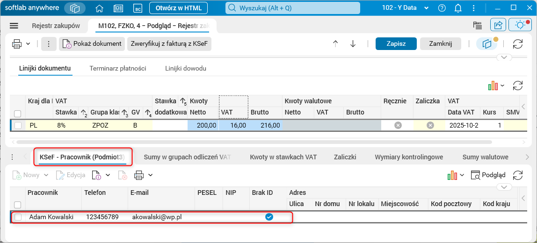Click the Wyszukaj search field
Image resolution: width=537 pixels, height=243 pixels.
tap(293, 8)
